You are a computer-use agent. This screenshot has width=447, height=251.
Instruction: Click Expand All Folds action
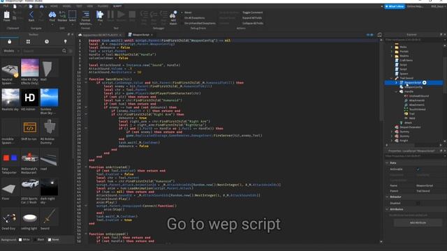tap(252, 18)
